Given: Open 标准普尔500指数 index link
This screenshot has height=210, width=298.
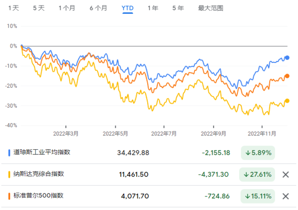Looking at the screenshot, I should (x=38, y=196).
